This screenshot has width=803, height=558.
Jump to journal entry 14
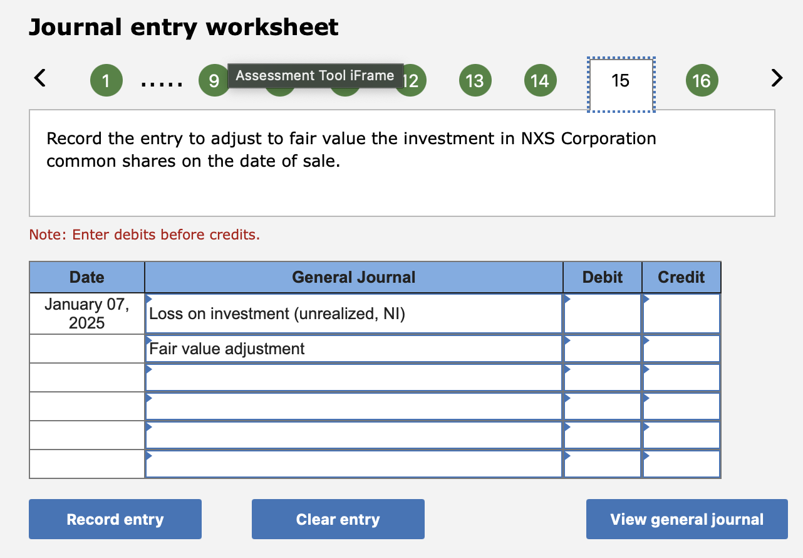540,80
